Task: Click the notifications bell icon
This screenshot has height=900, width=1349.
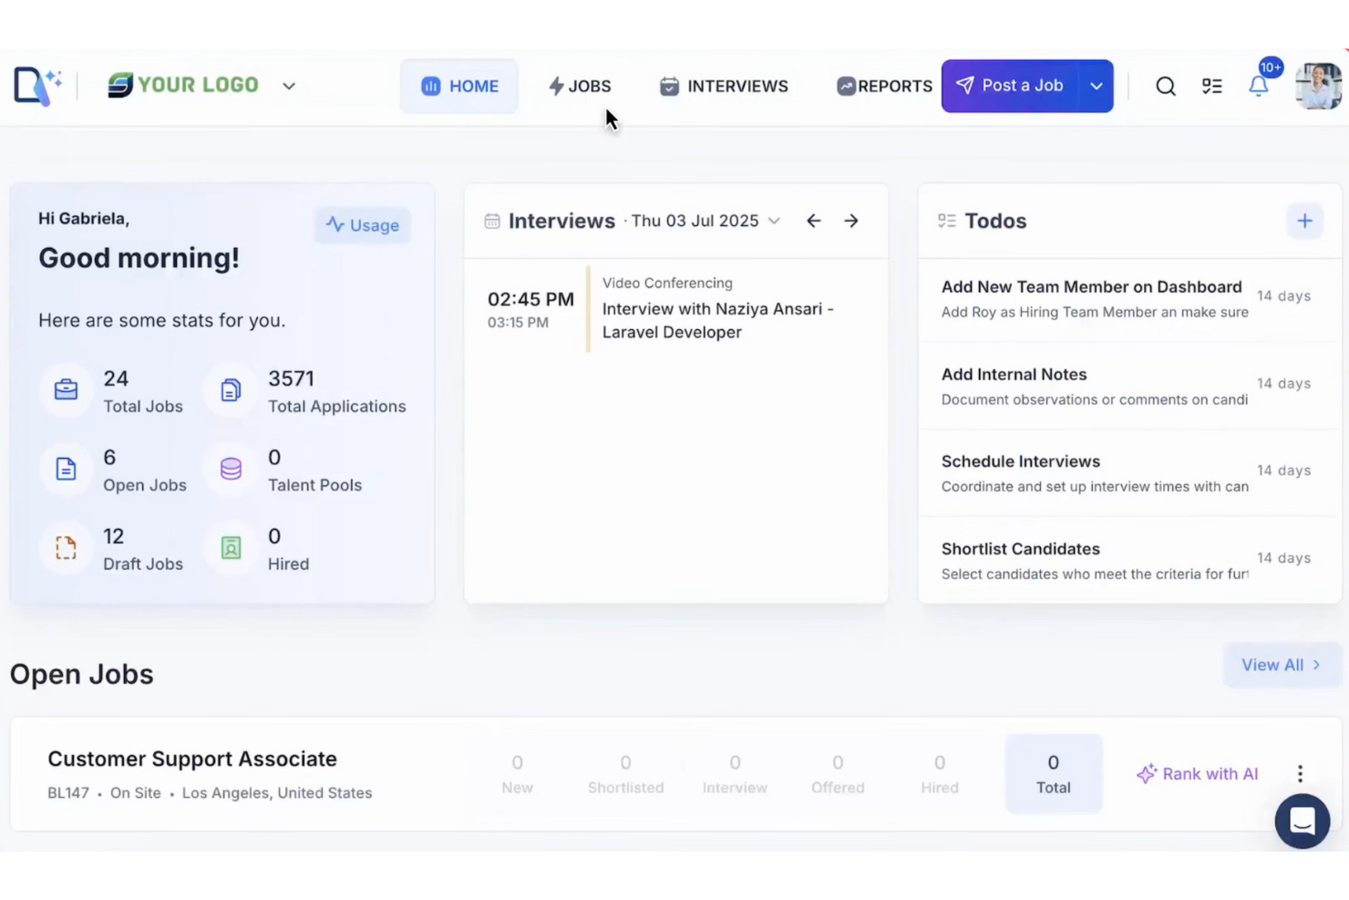Action: 1259,86
